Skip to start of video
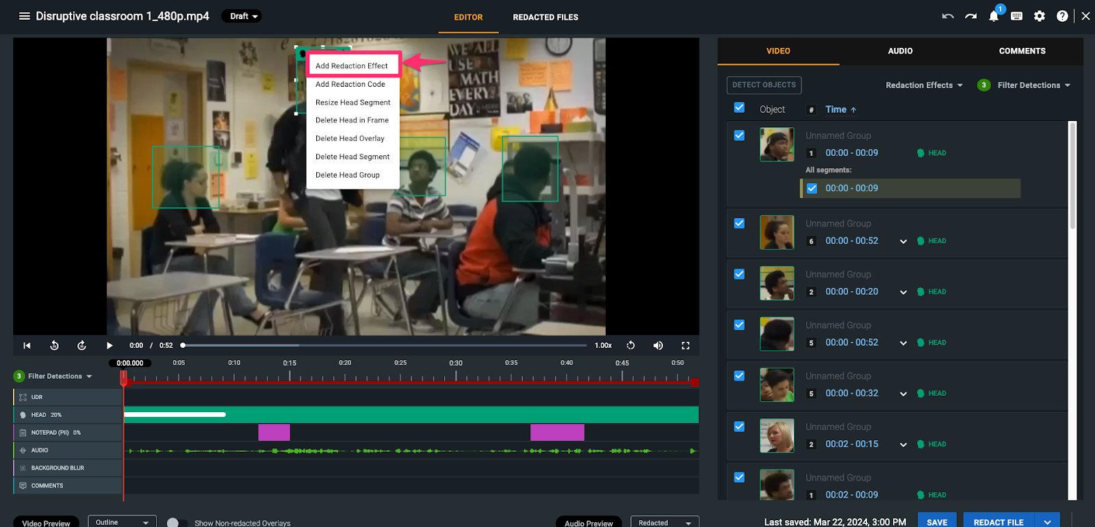This screenshot has width=1095, height=527. point(27,346)
